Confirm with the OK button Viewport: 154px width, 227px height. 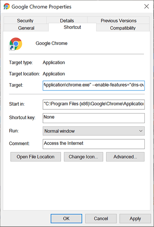coord(66,219)
